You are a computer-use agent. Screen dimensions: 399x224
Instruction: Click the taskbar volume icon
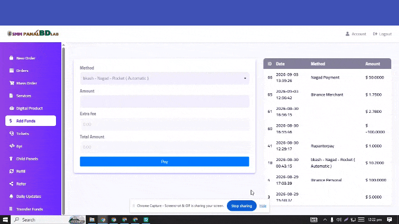(x=339, y=220)
